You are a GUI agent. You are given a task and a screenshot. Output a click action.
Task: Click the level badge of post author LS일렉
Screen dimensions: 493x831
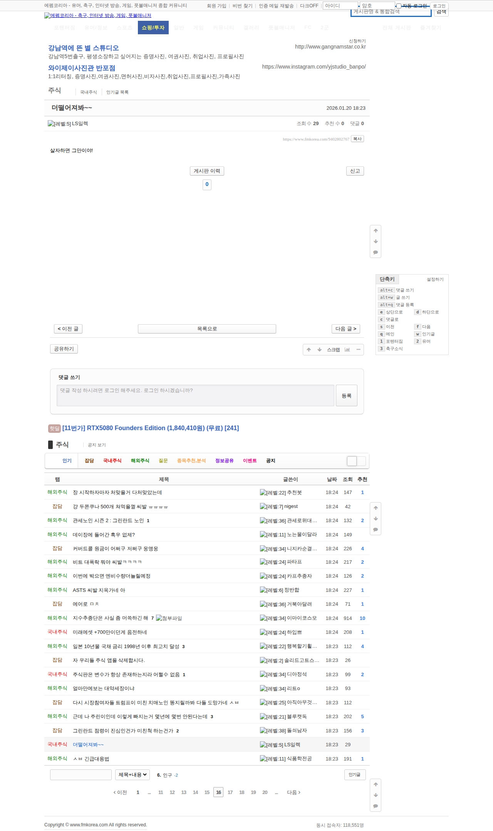[x=59, y=124]
